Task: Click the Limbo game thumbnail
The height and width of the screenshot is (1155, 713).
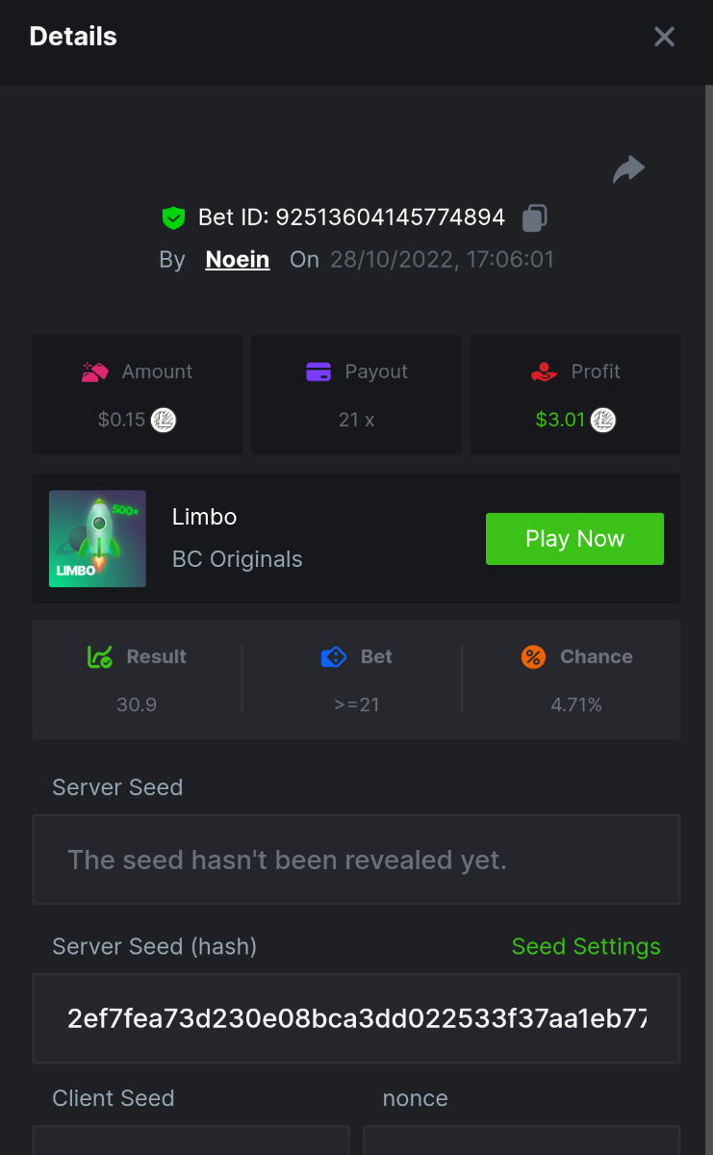Action: click(97, 539)
